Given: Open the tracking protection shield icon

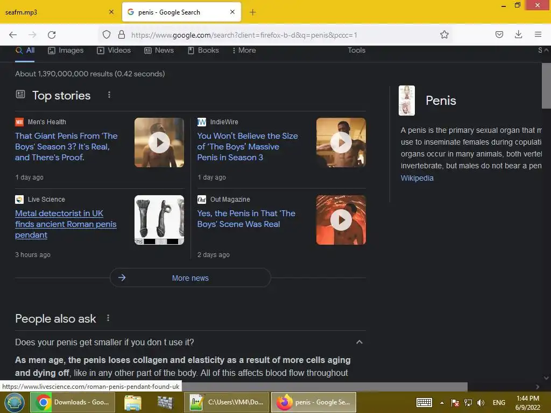Looking at the screenshot, I should (107, 35).
